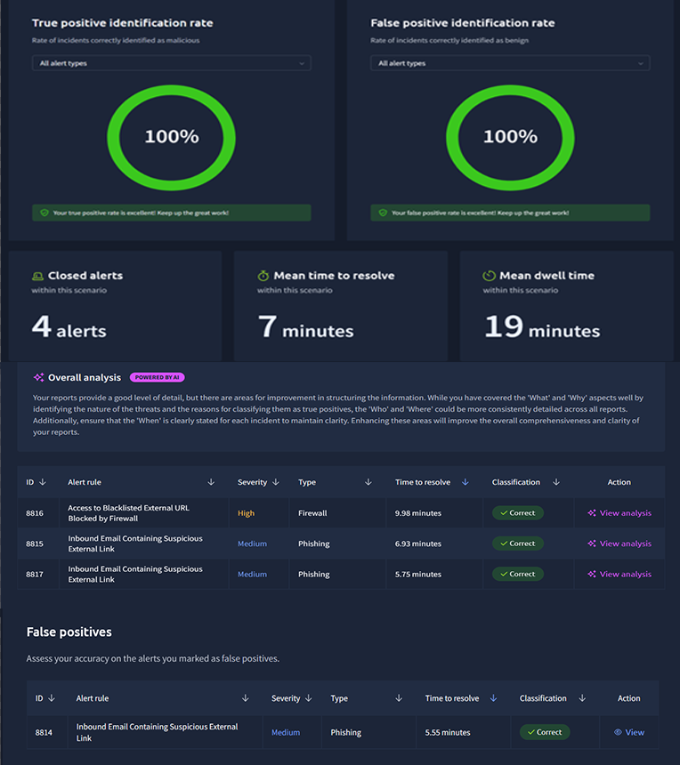Click False positives section heading
The image size is (680, 765).
(x=69, y=632)
